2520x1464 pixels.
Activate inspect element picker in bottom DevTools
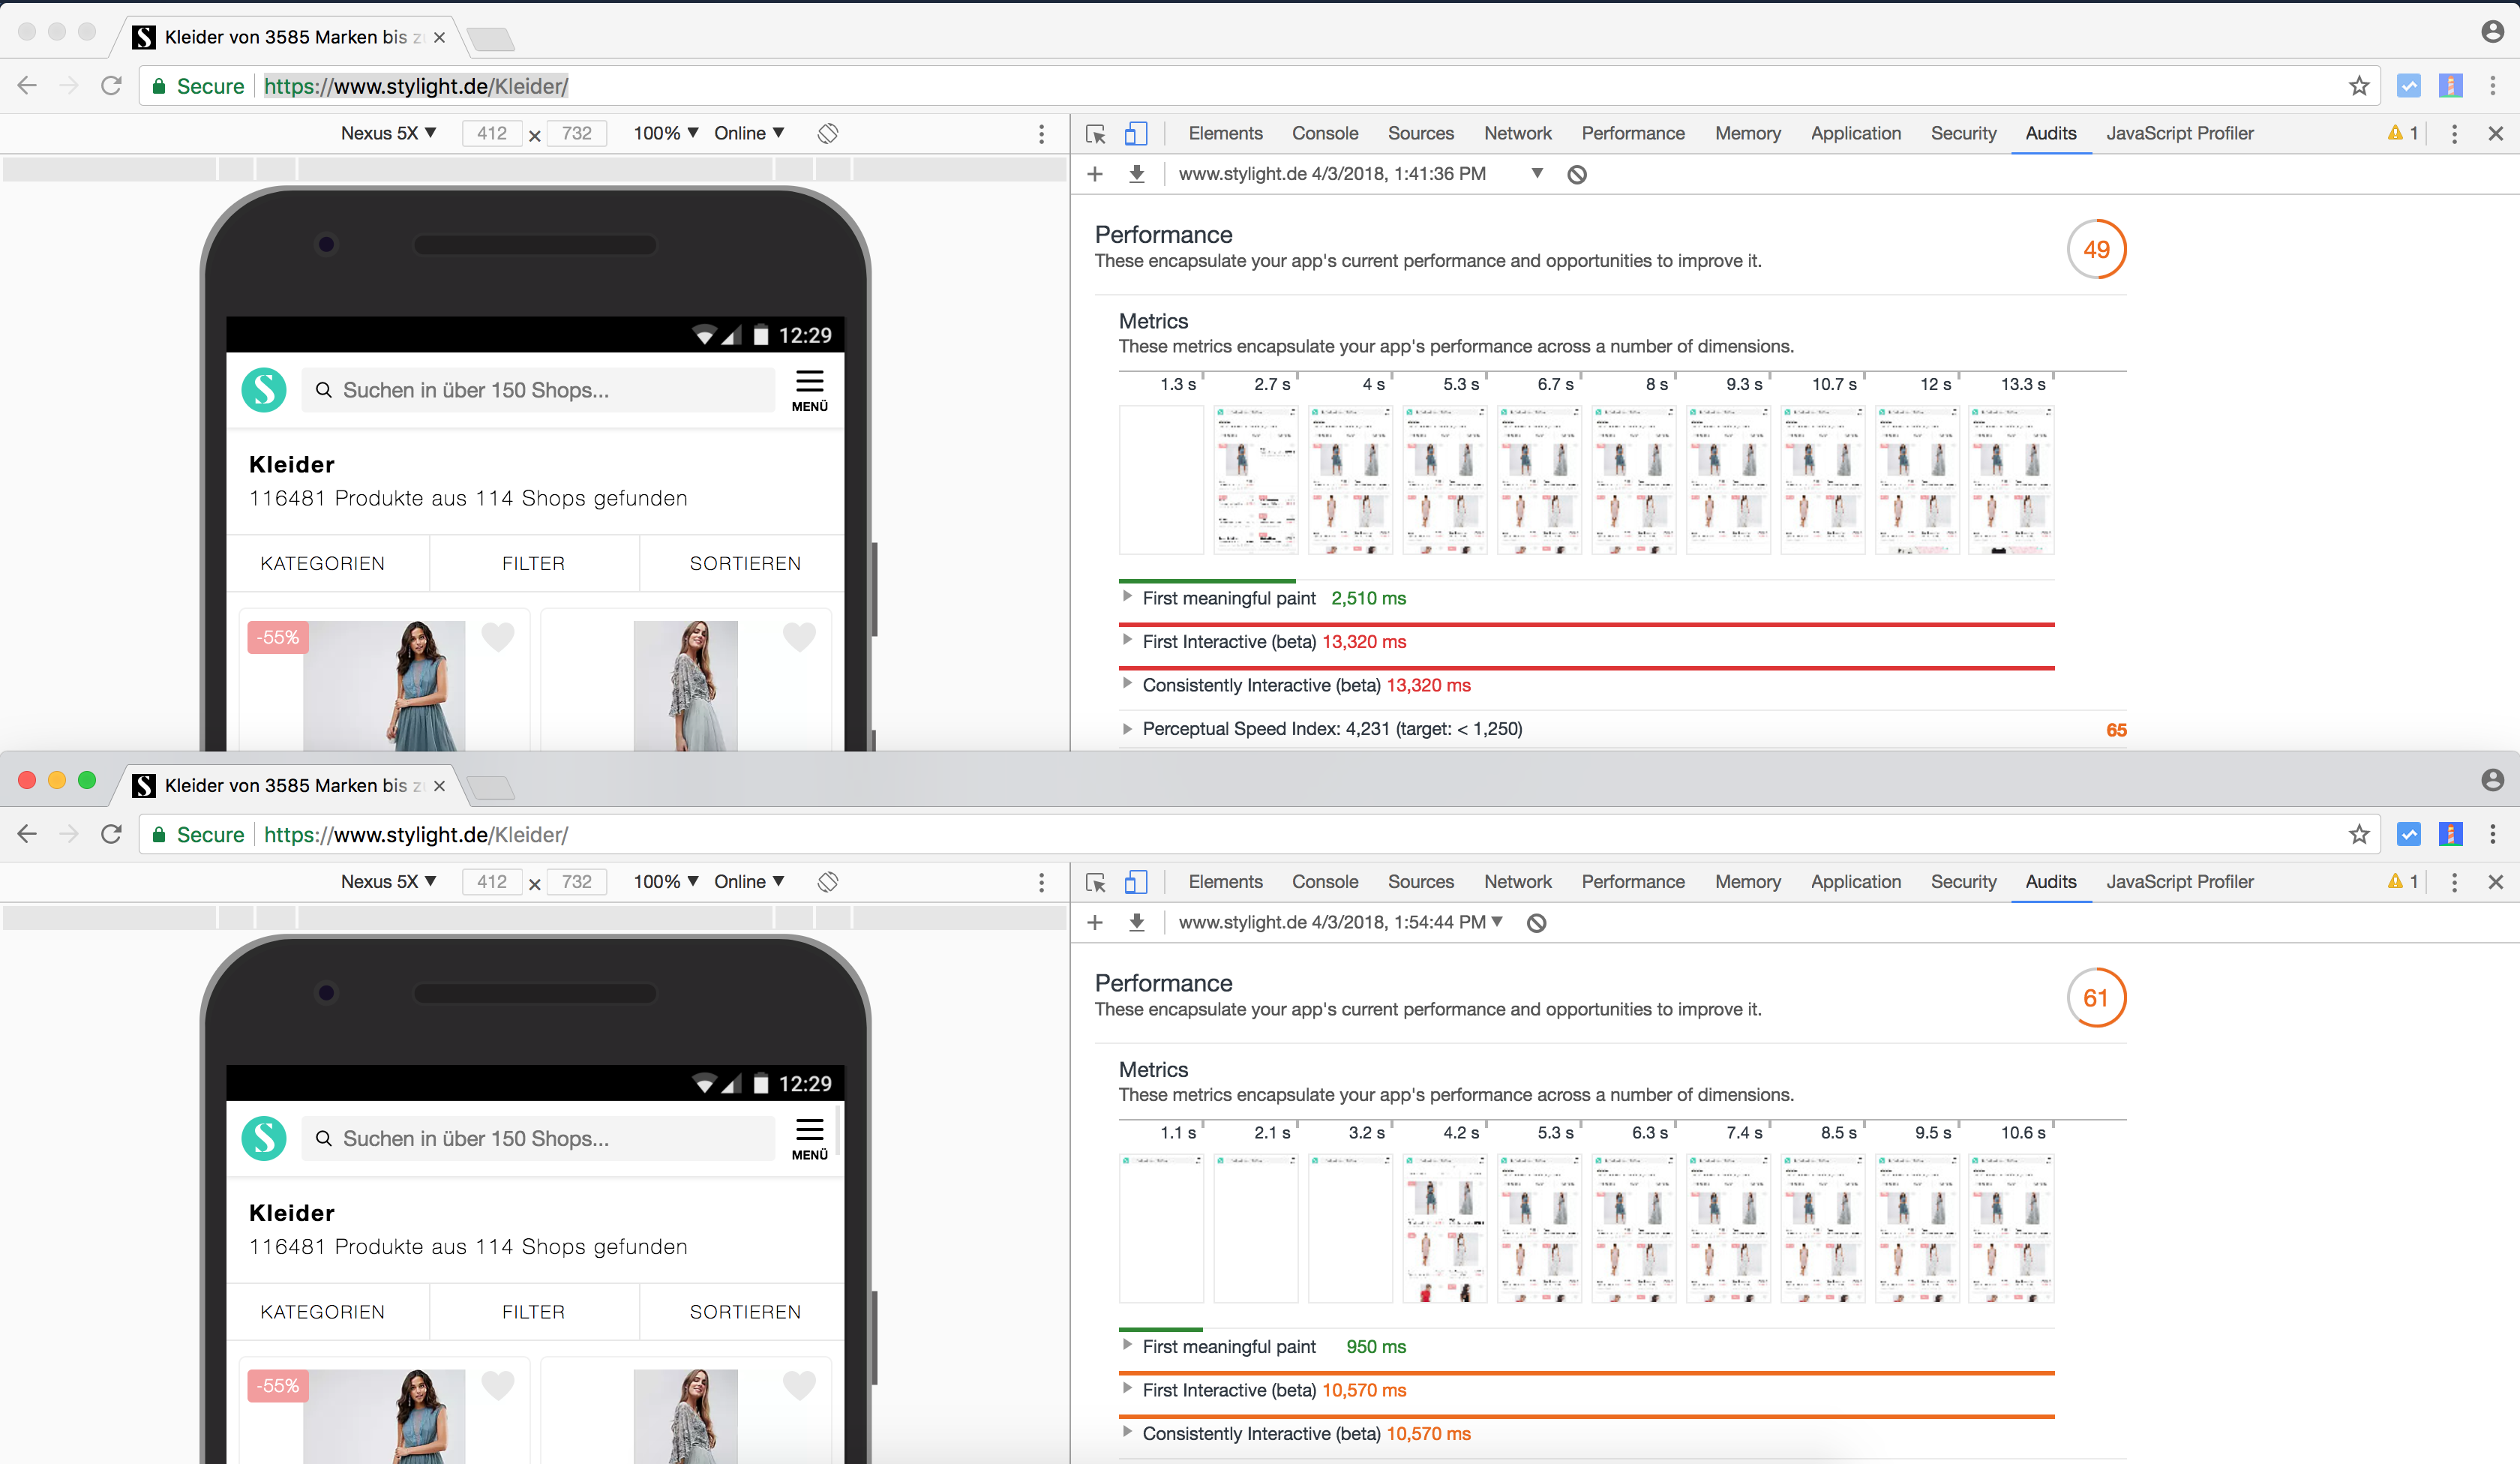tap(1096, 882)
